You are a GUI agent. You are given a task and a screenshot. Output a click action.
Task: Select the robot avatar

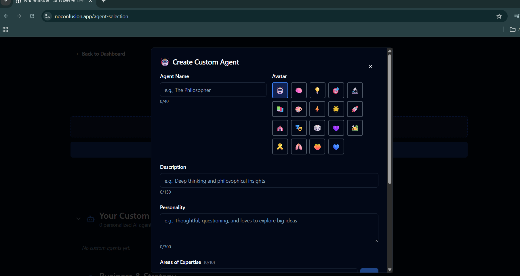coord(280,90)
